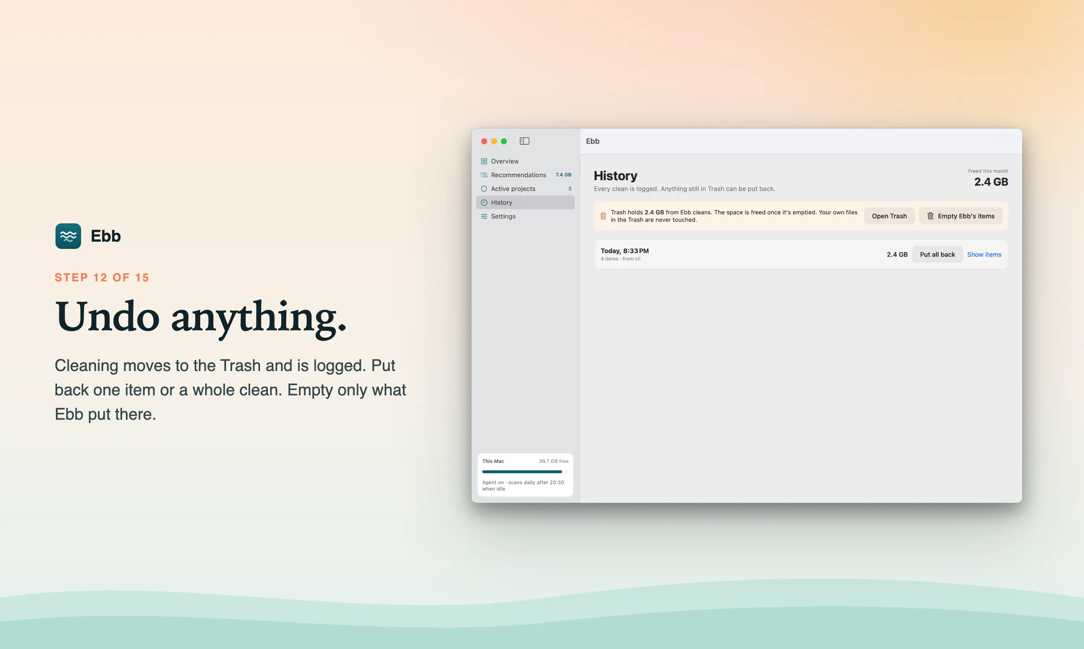Screen dimensions: 1084x649
Task: Close the Ebb window with red button
Action: pyautogui.click(x=484, y=141)
